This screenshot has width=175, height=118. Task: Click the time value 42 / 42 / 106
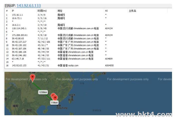[x=44, y=42]
